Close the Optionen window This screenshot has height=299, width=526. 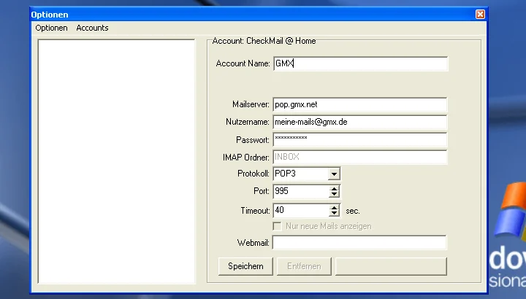point(481,15)
